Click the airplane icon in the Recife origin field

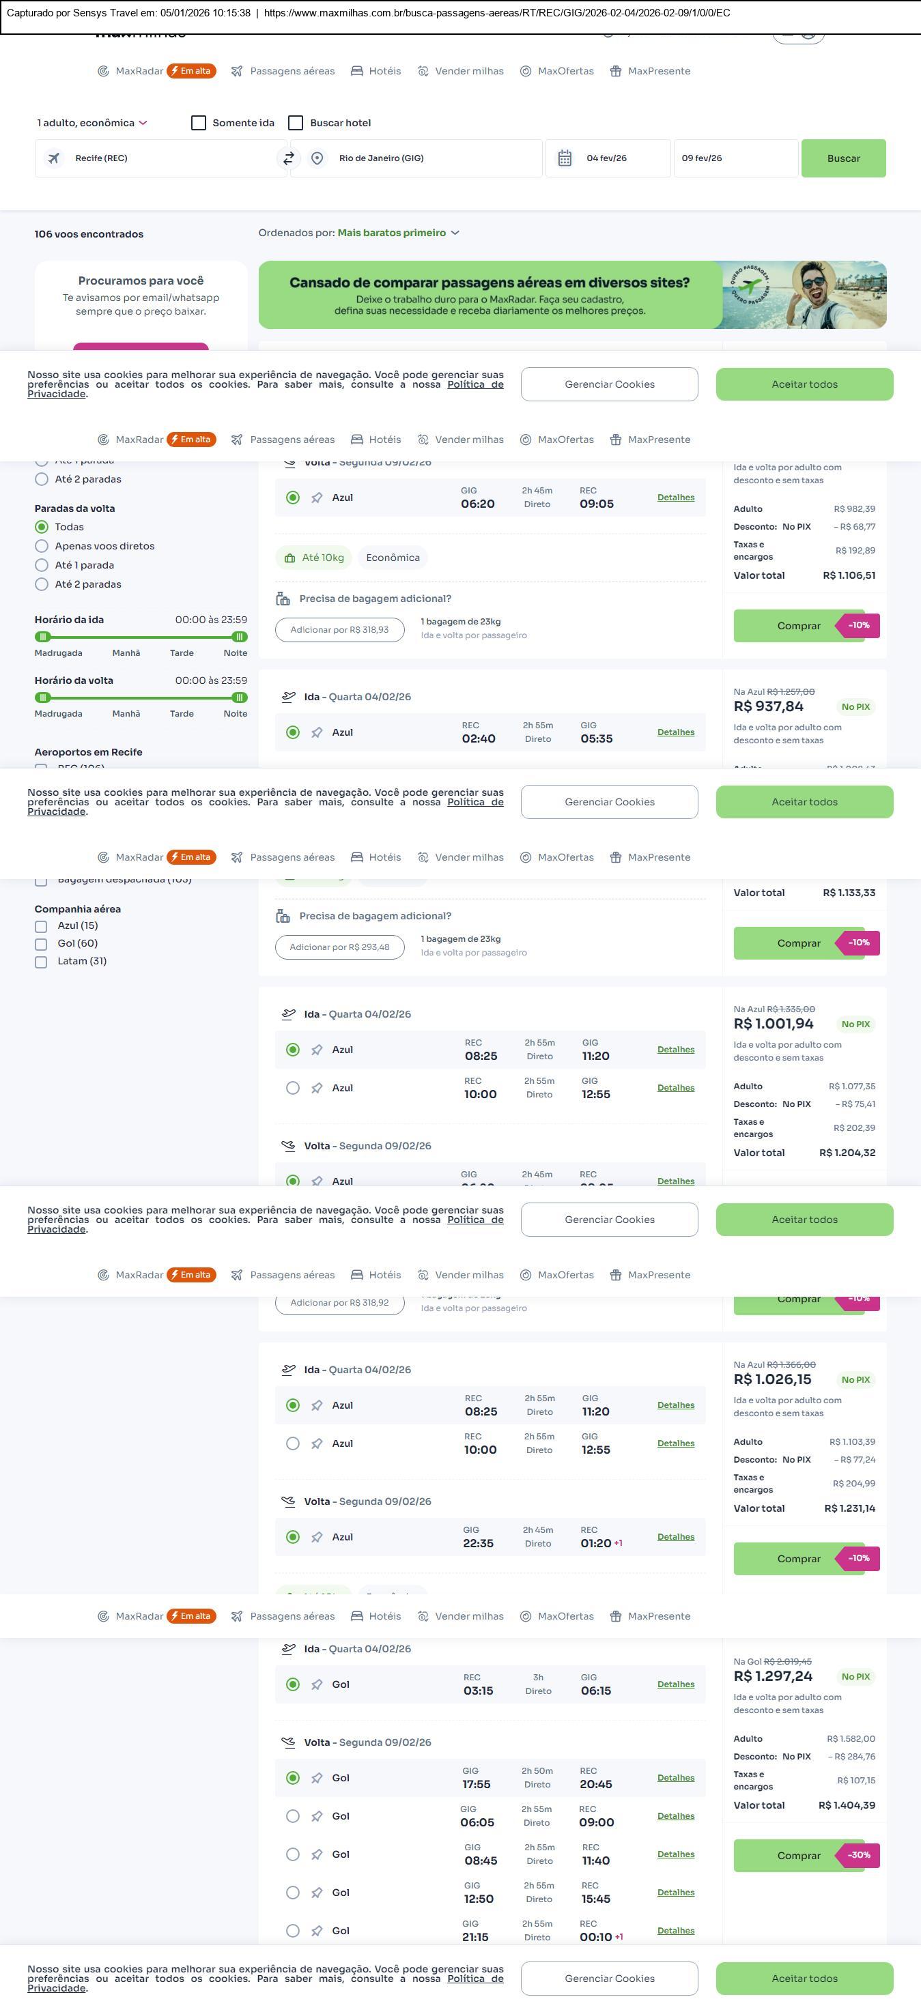pos(54,158)
